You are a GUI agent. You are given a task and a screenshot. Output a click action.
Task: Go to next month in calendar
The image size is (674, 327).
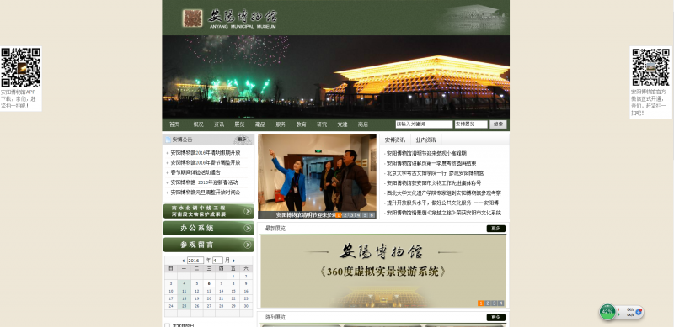(x=234, y=261)
